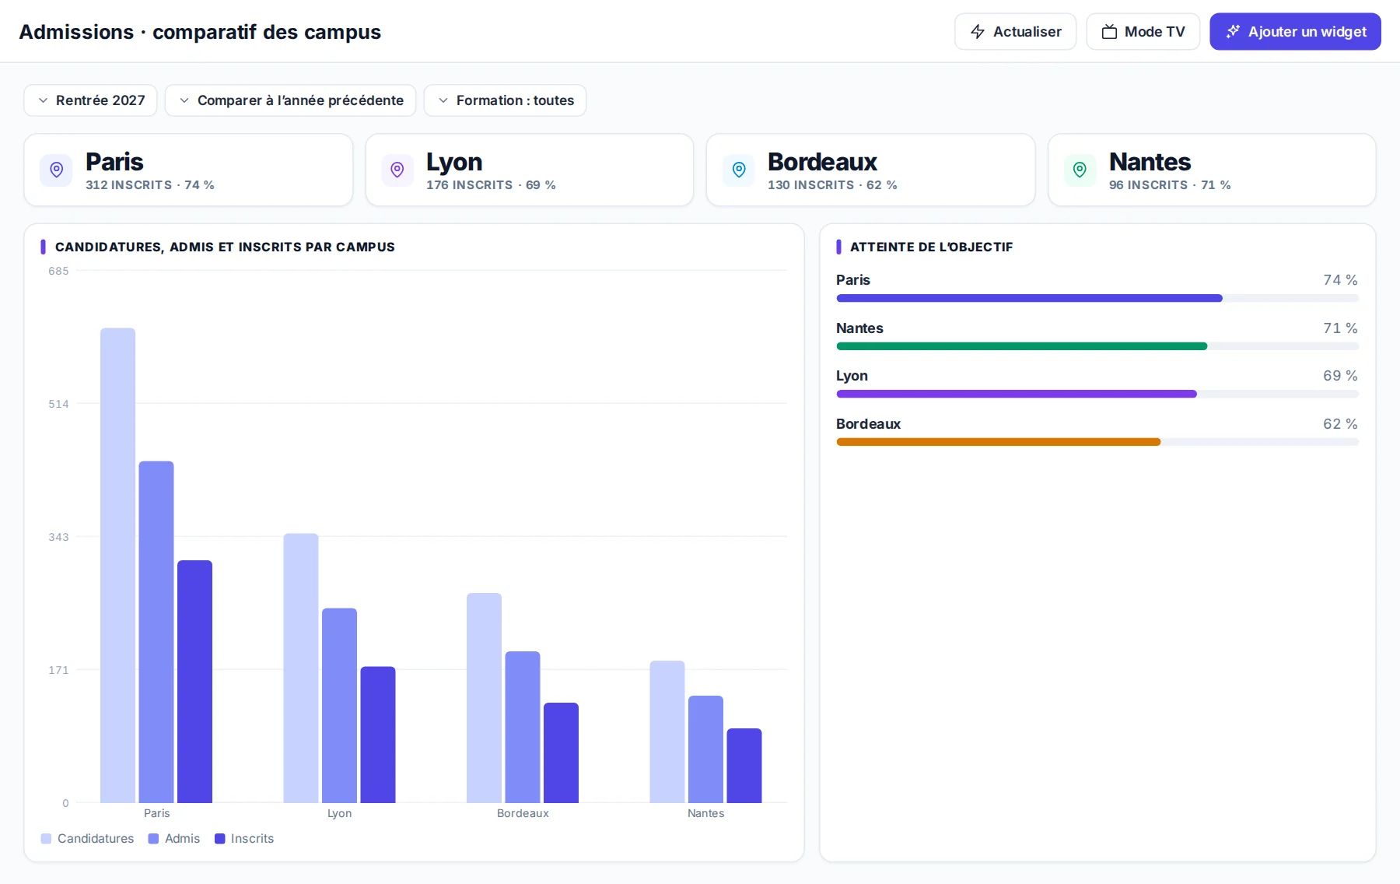The height and width of the screenshot is (884, 1400).
Task: Select the Lyon campus card title
Action: click(x=454, y=162)
